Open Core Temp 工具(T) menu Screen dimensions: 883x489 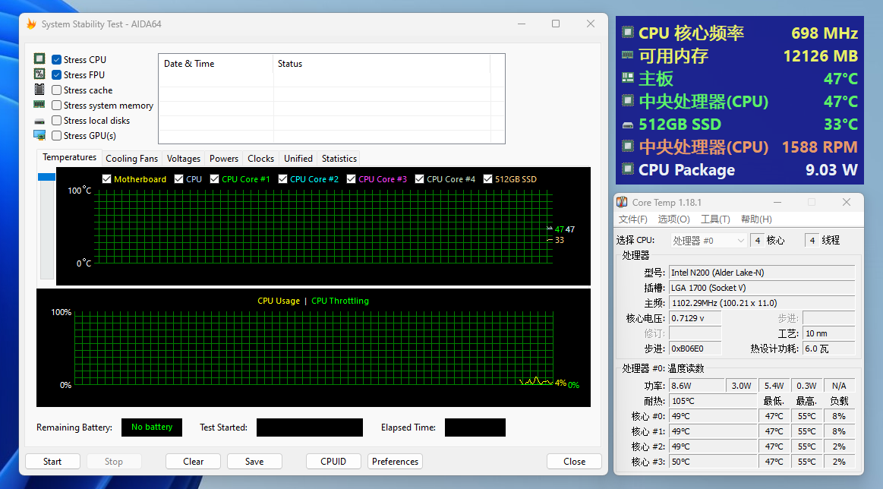pos(715,219)
